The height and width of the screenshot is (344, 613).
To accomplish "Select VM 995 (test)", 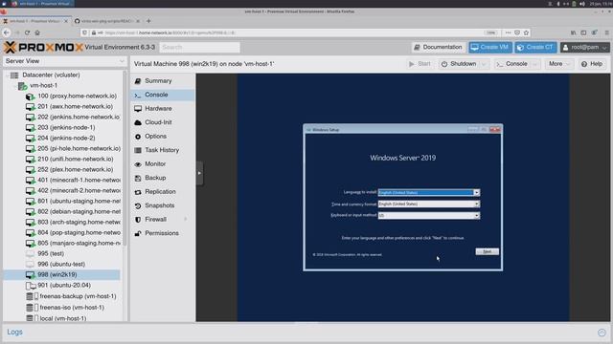I will pyautogui.click(x=51, y=253).
